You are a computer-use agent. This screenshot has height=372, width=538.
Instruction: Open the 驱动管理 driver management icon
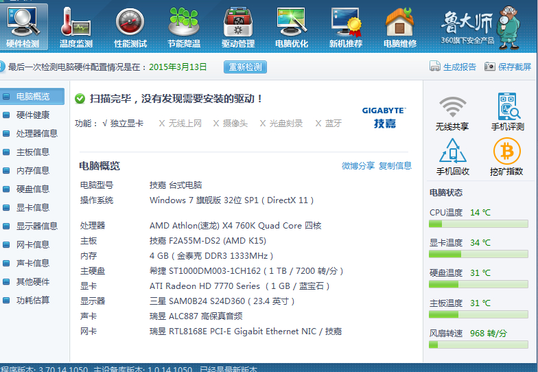point(238,27)
